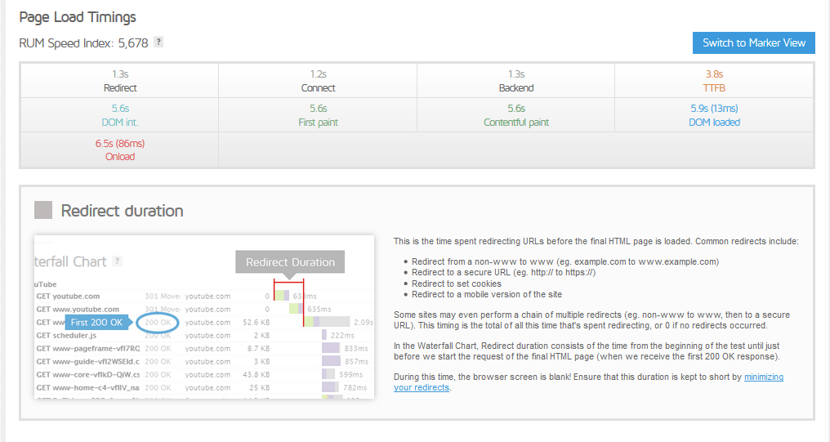Click the Contentful paint timing cell
This screenshot has width=830, height=442.
tap(516, 115)
